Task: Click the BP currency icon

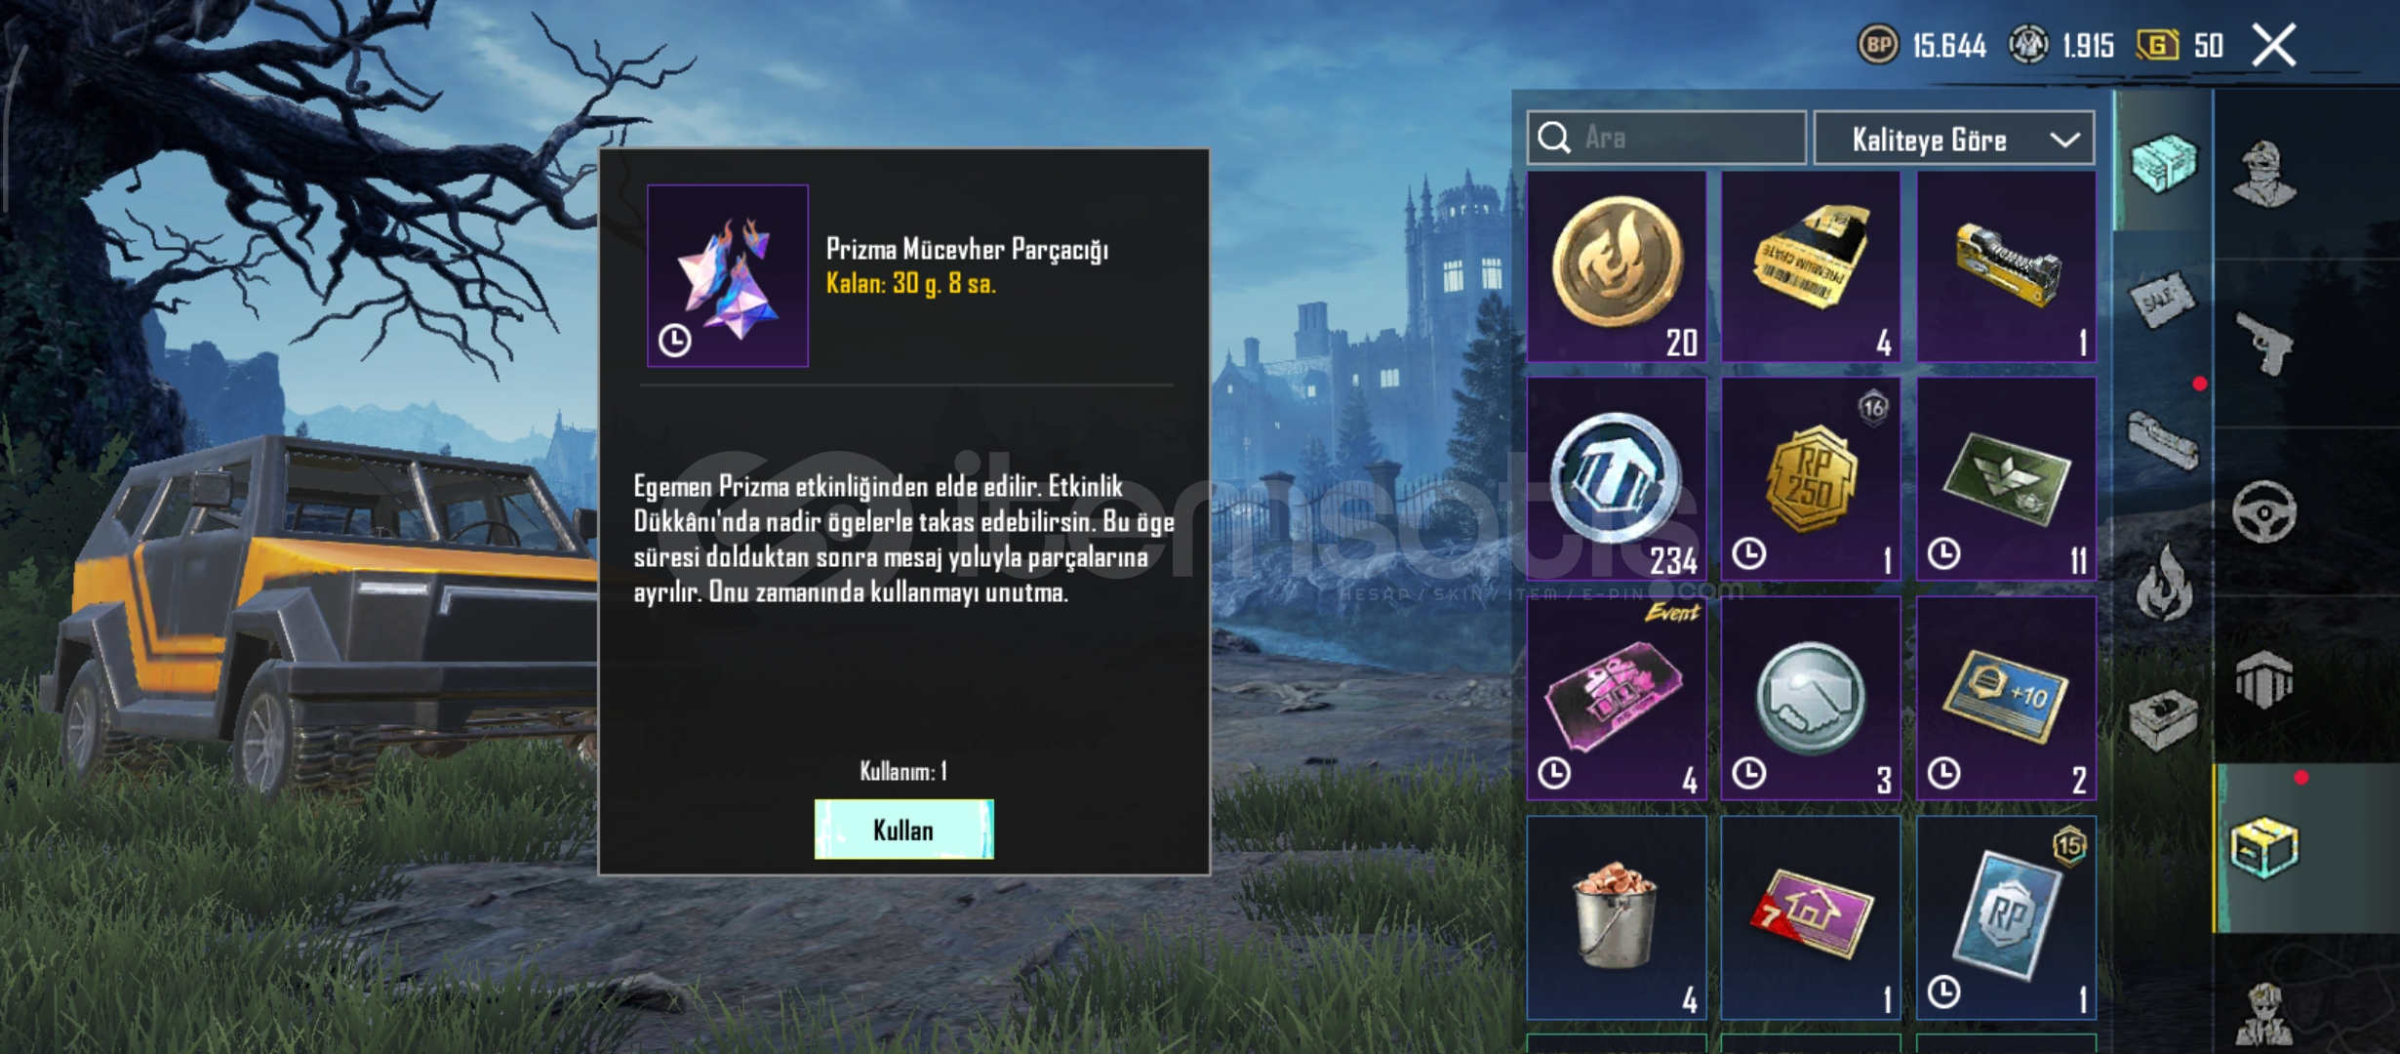Action: 1878,45
